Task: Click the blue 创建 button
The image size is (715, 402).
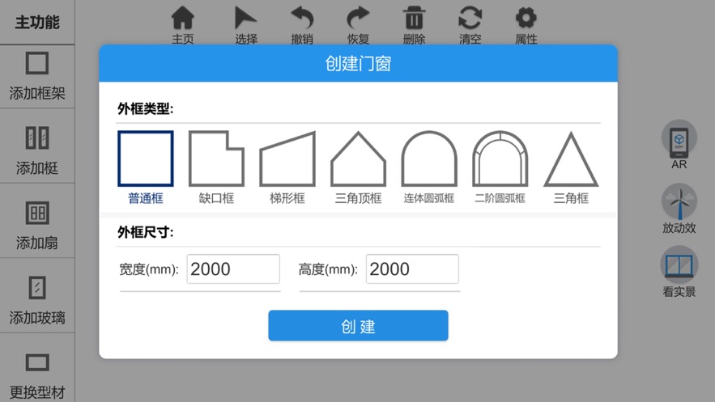Action: click(x=358, y=325)
